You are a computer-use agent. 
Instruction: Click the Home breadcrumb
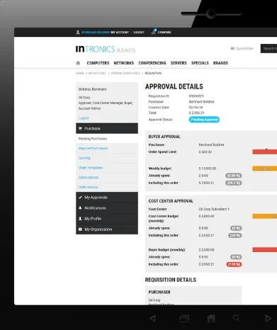tap(80, 73)
